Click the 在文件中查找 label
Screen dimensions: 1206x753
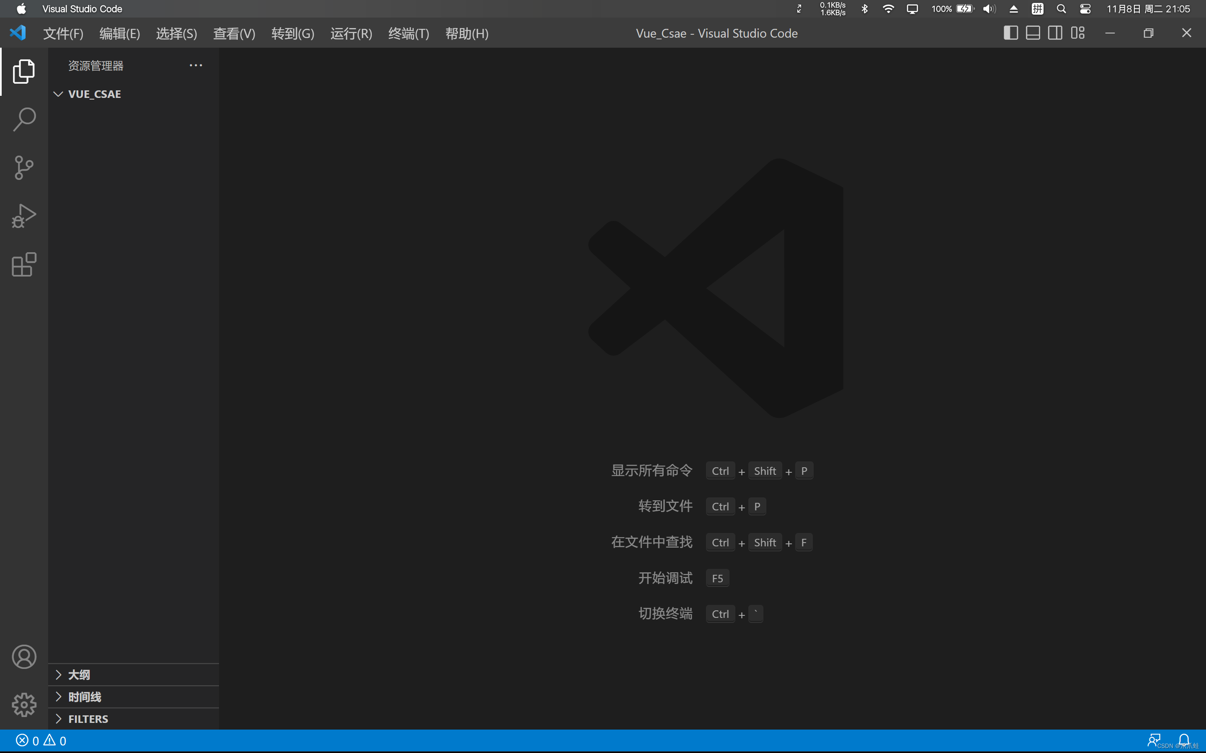coord(652,542)
